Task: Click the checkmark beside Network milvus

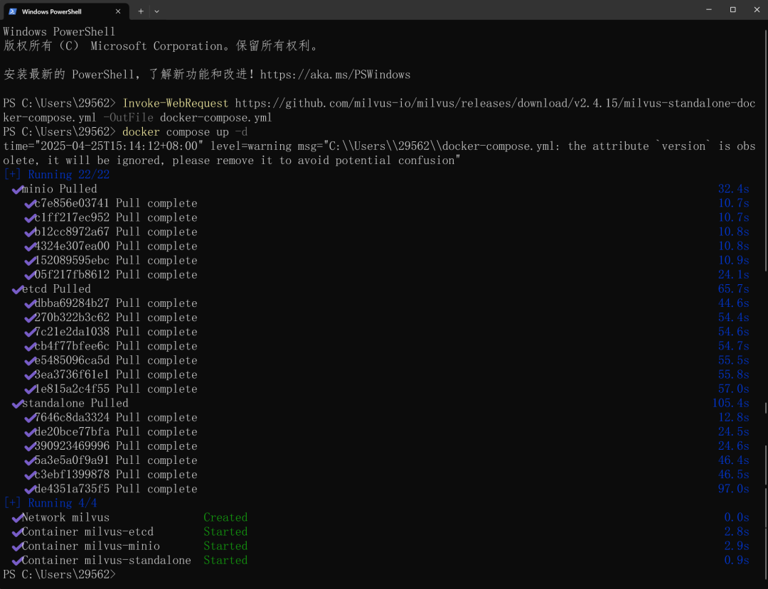Action: click(x=16, y=518)
